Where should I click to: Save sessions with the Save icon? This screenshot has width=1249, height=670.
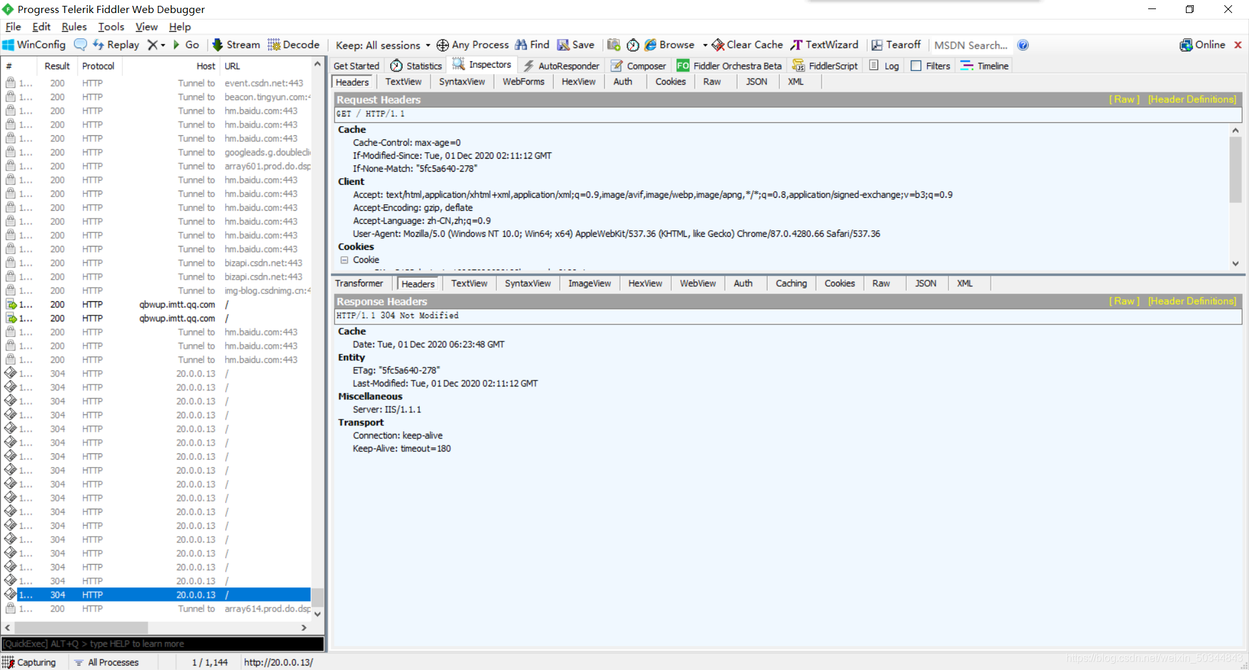[x=576, y=45]
